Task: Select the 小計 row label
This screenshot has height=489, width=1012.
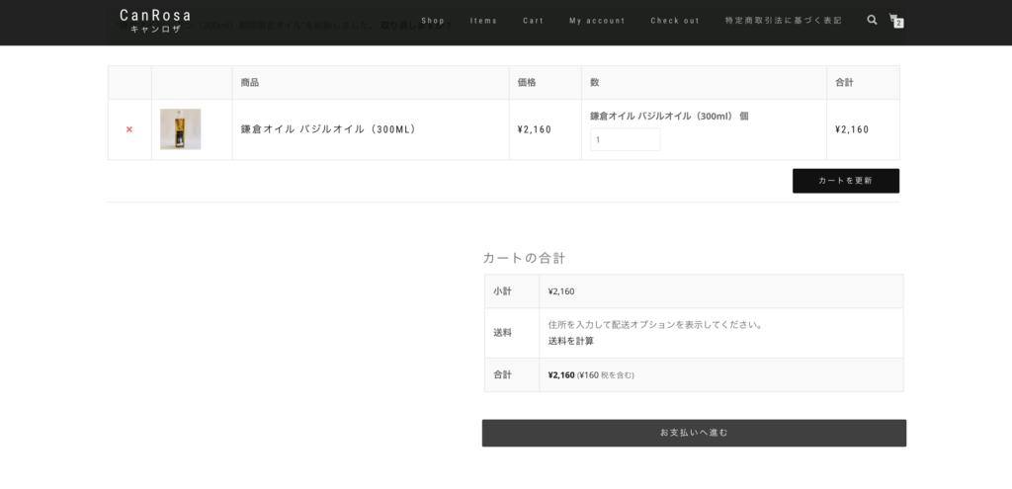Action: tap(502, 291)
